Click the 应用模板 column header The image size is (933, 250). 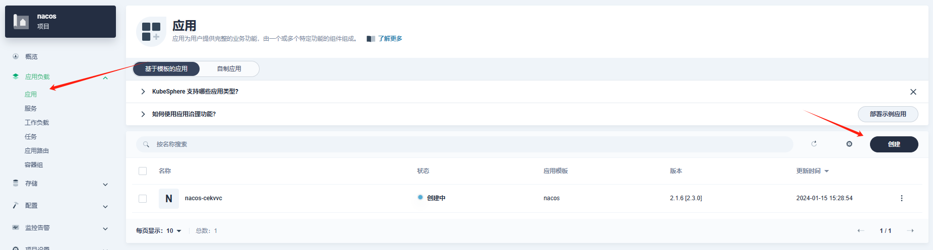point(555,171)
